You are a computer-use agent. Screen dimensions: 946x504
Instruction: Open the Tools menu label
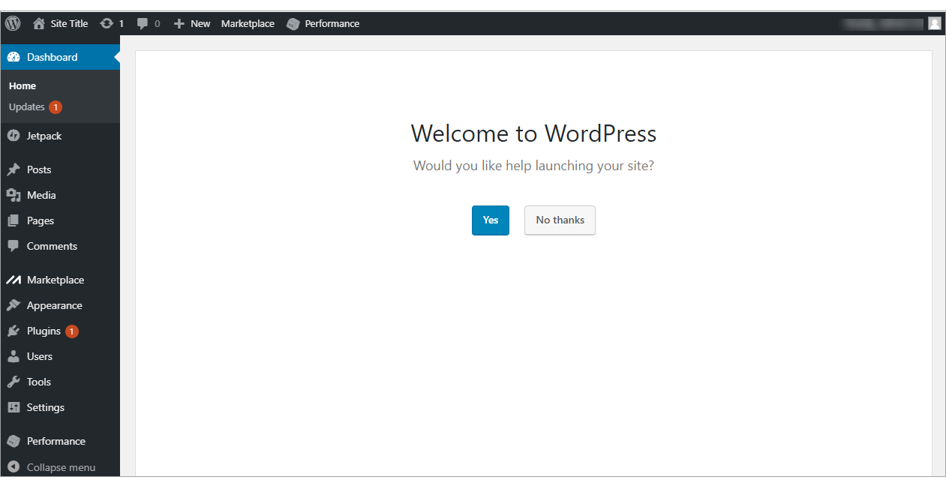39,382
